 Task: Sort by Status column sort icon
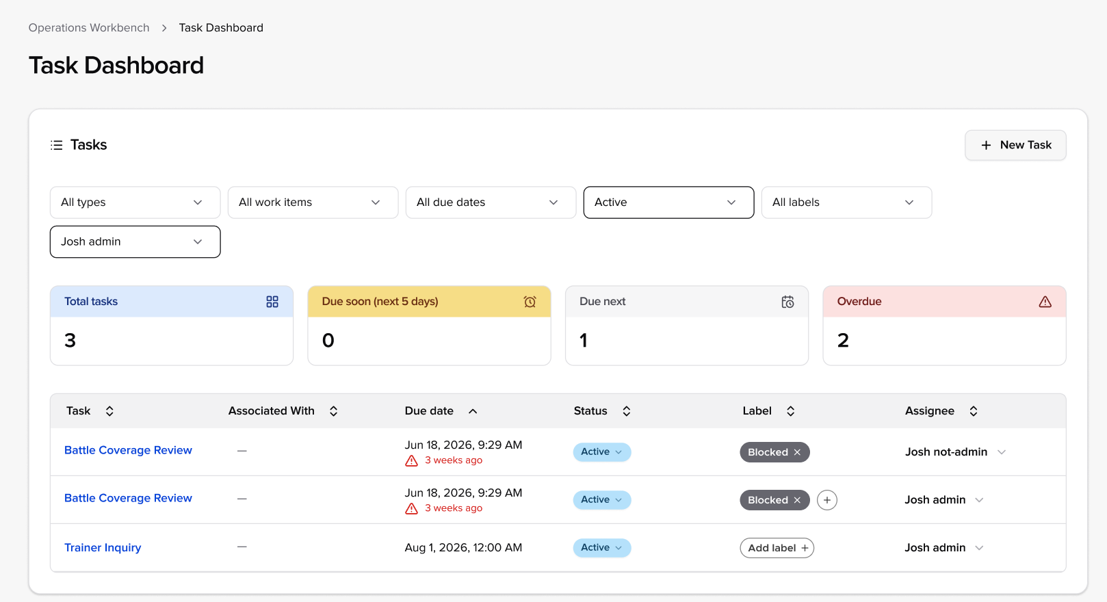[627, 411]
